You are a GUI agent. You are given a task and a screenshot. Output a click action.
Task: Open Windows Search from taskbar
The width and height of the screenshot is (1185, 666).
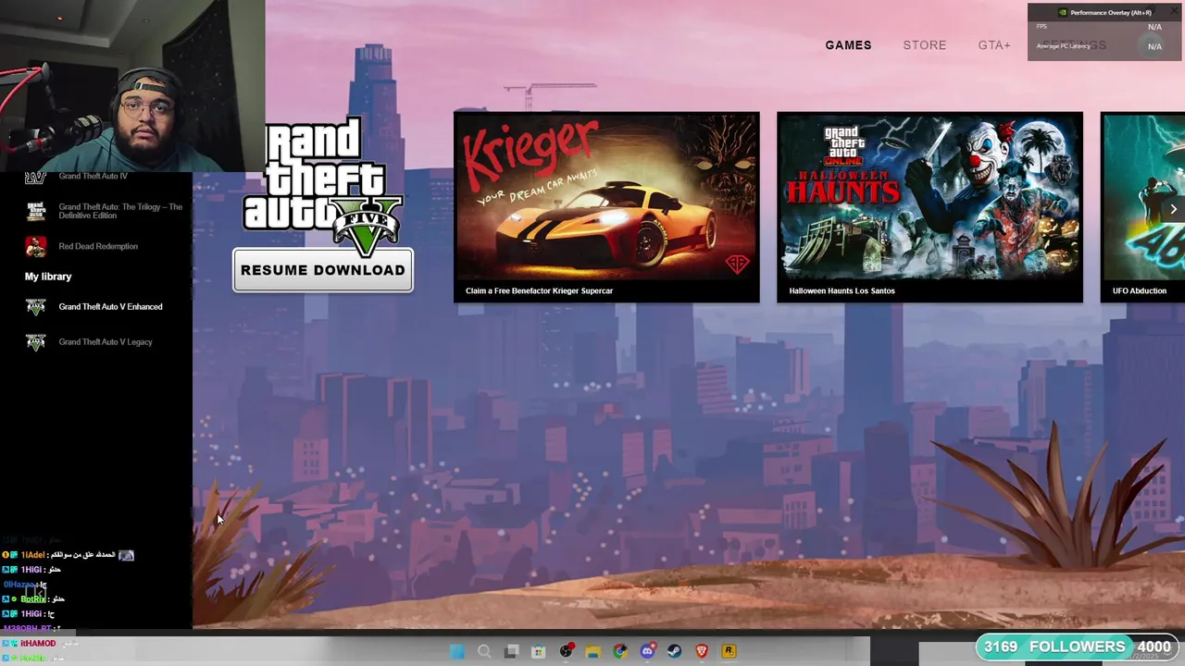point(484,651)
